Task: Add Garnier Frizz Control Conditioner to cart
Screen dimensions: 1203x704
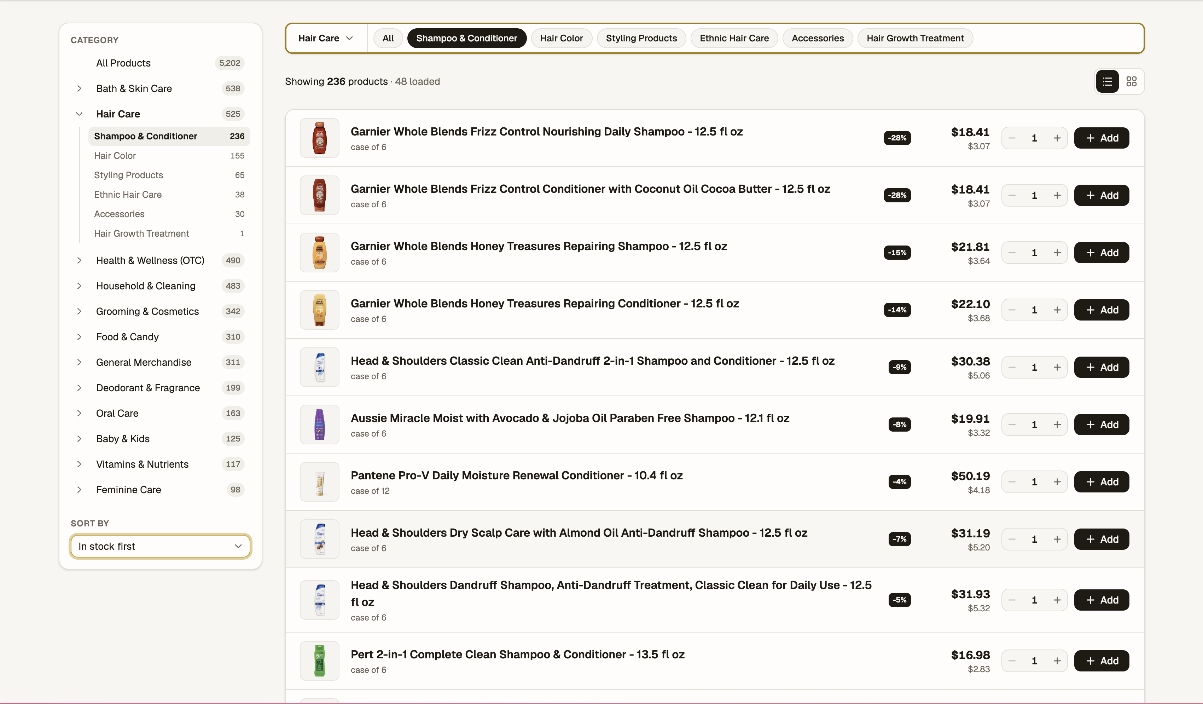Action: pyautogui.click(x=1102, y=195)
